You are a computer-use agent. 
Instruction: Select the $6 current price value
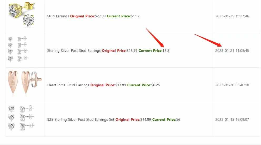[178, 119]
